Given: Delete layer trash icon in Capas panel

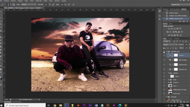Looking at the screenshot, I should click(x=187, y=102).
